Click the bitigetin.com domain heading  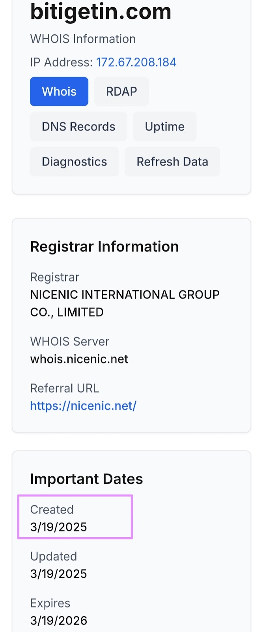[101, 12]
